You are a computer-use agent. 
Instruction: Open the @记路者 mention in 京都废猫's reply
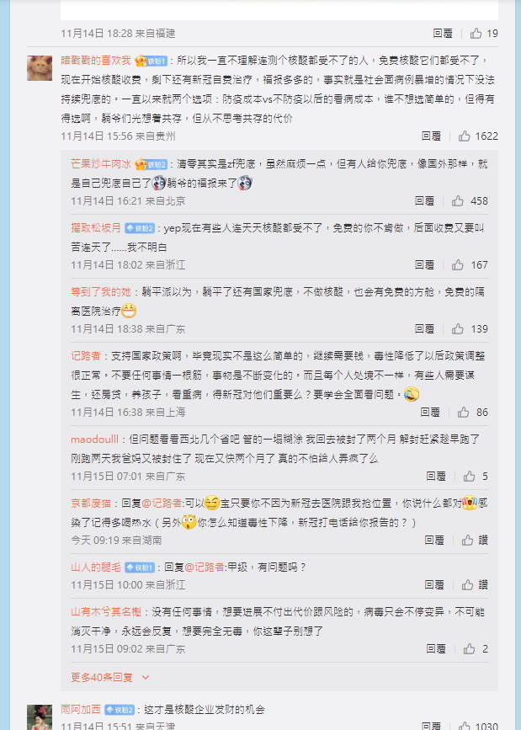coord(162,504)
